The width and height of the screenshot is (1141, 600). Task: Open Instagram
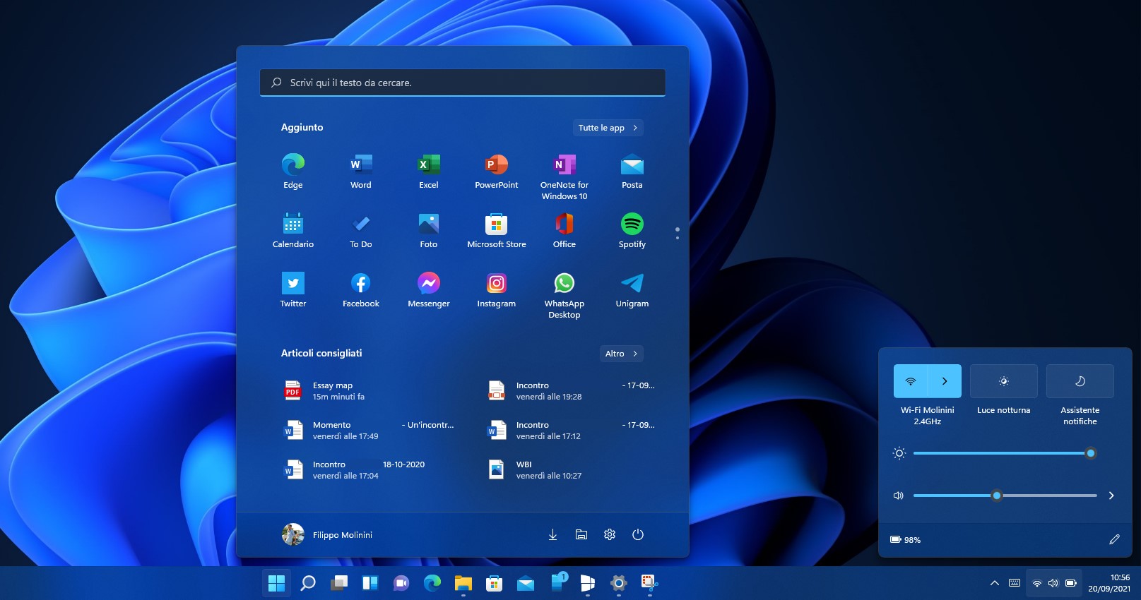click(497, 290)
